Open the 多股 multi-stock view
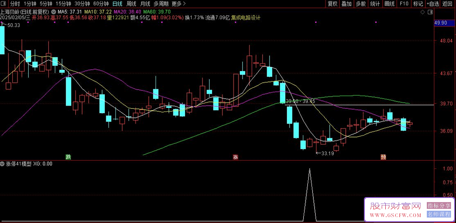456x223 pixels. pyautogui.click(x=361, y=4)
